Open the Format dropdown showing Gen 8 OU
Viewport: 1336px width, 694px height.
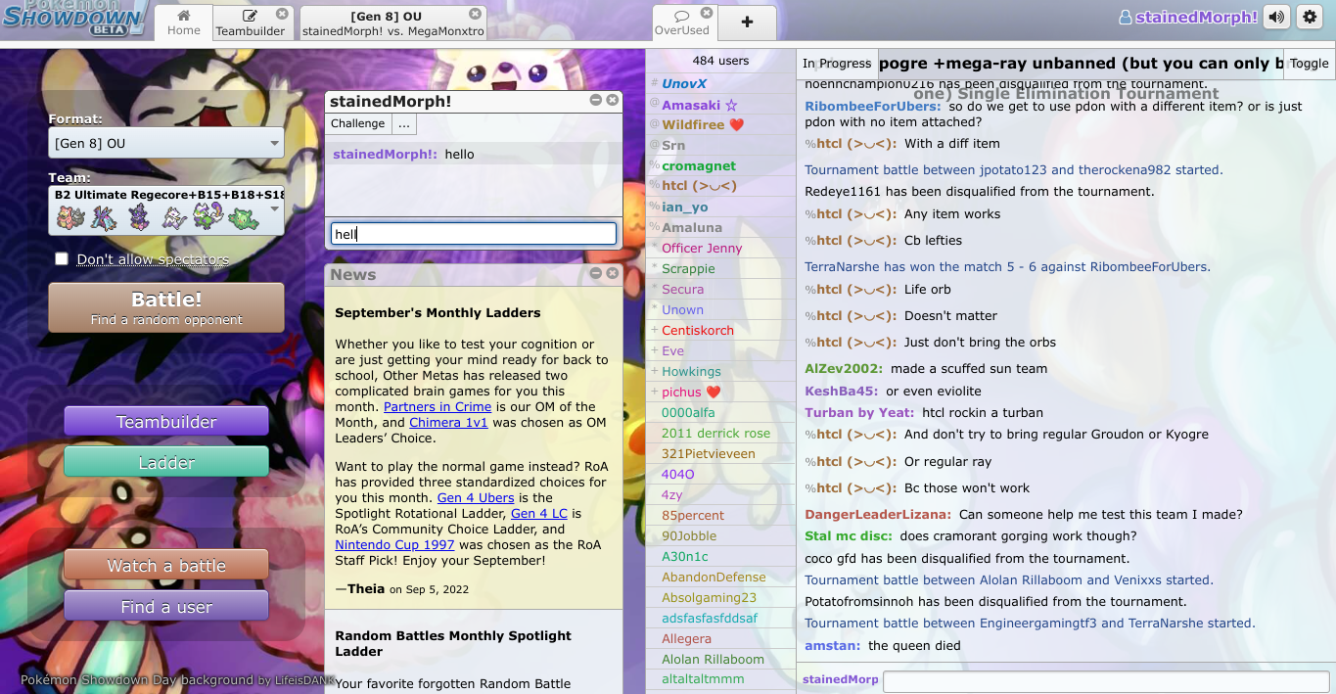tap(166, 143)
